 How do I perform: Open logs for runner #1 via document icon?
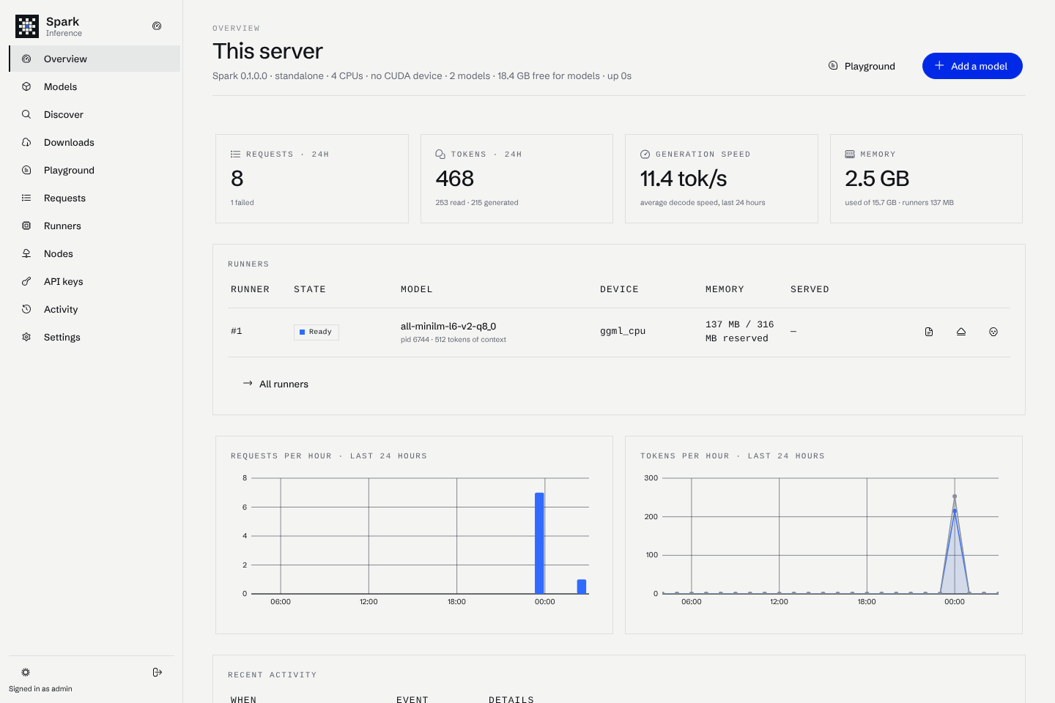pos(929,332)
